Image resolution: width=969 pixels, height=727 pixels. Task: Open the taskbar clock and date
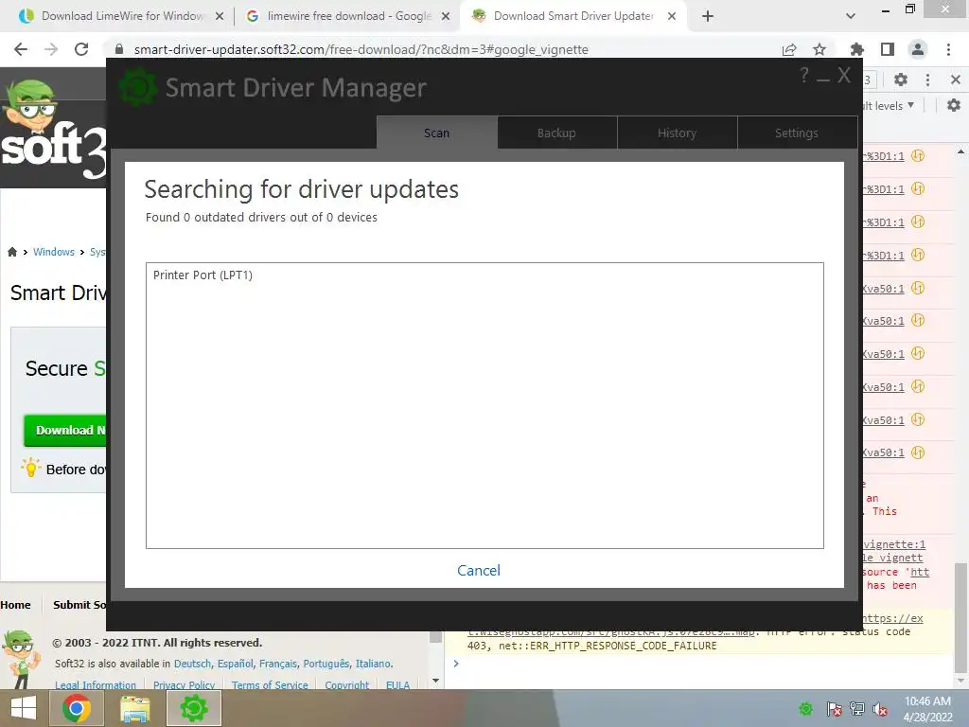click(x=927, y=708)
